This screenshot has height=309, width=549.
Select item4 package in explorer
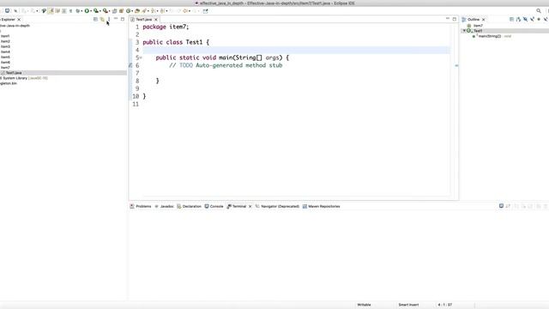[5, 51]
